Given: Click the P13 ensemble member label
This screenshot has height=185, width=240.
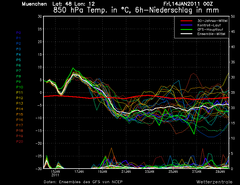Looking at the screenshot, I should tap(19, 103).
